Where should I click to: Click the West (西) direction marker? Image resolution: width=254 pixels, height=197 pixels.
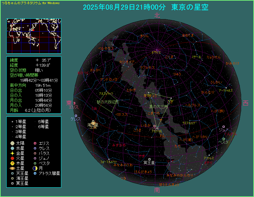pos(246,103)
